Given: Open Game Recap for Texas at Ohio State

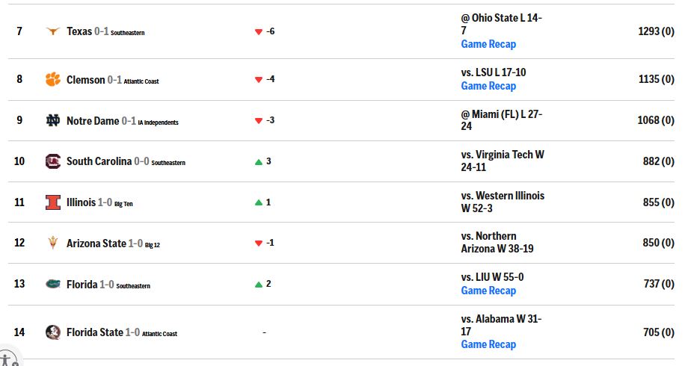Looking at the screenshot, I should 488,44.
